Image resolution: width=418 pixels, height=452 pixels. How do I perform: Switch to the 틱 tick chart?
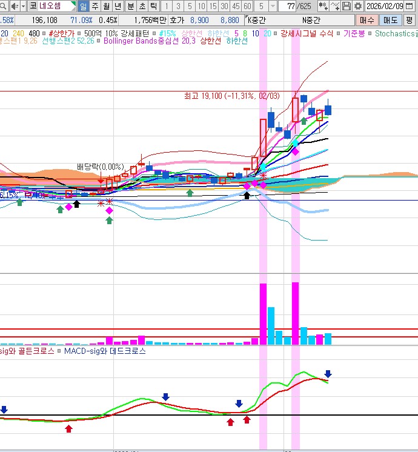[154, 6]
